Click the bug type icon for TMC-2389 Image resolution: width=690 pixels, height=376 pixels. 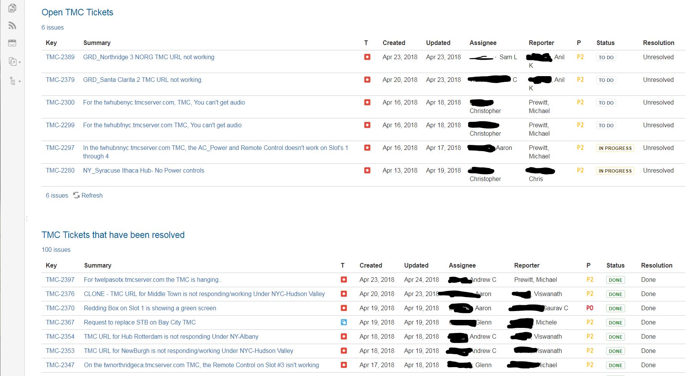click(367, 57)
